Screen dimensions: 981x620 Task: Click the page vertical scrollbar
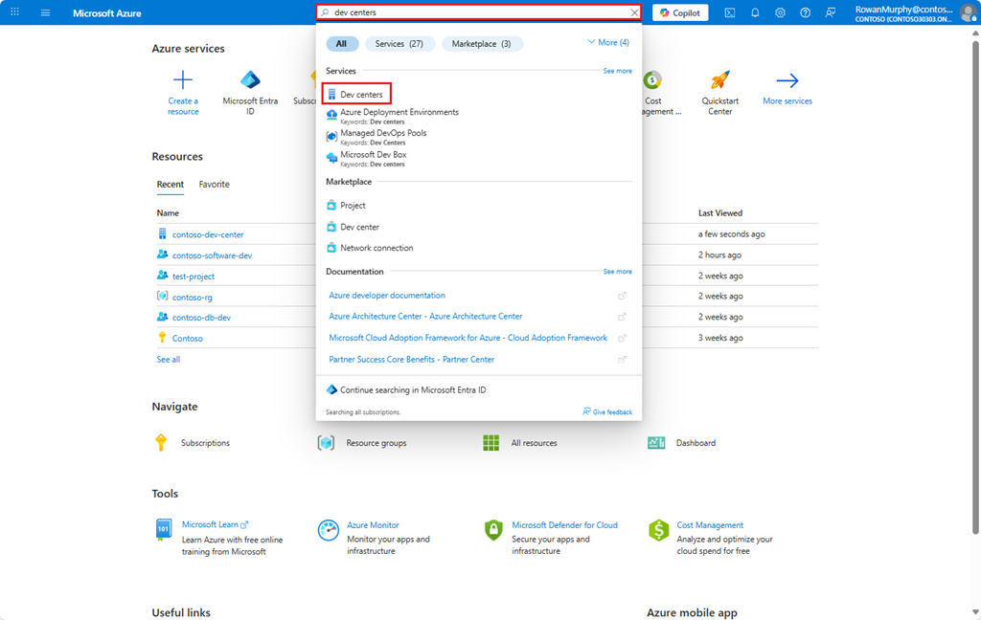[975, 287]
